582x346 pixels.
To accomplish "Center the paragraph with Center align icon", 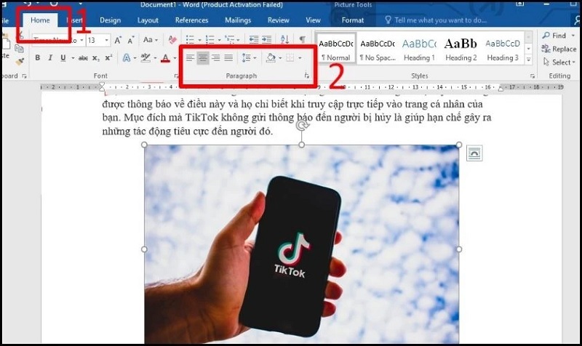I will pos(203,57).
